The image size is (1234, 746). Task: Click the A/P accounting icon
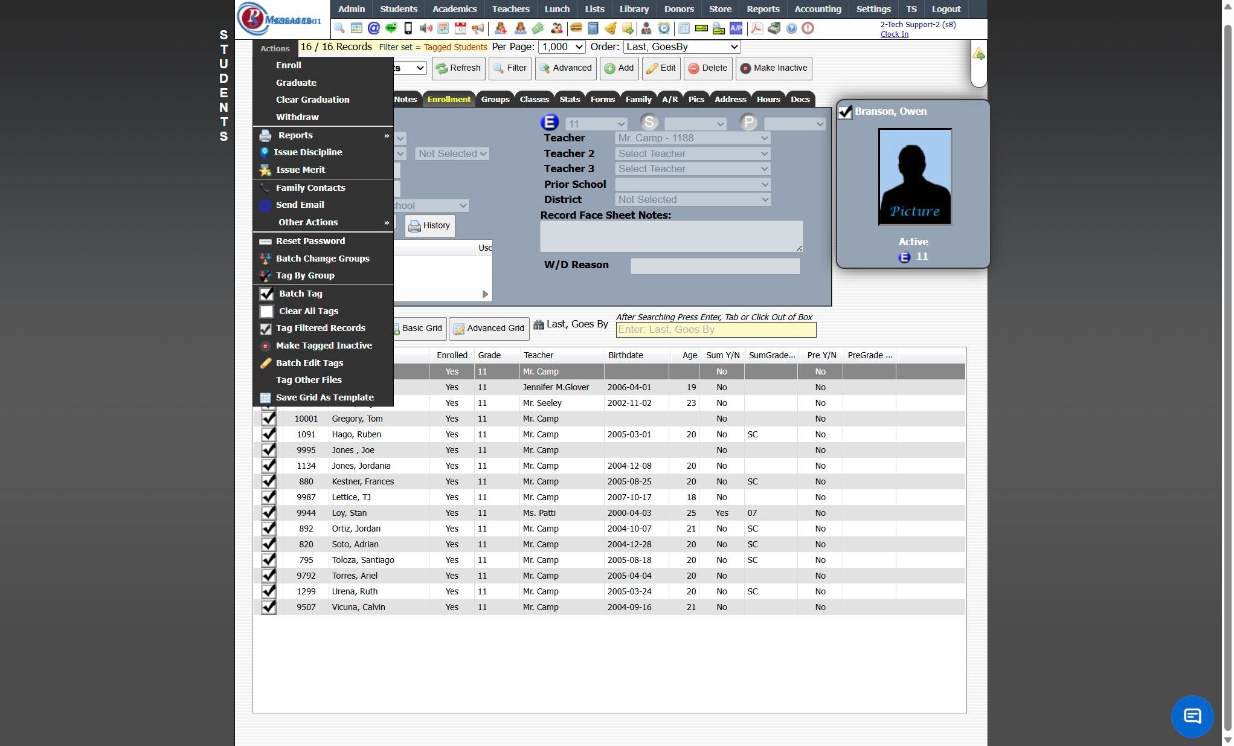pyautogui.click(x=736, y=28)
